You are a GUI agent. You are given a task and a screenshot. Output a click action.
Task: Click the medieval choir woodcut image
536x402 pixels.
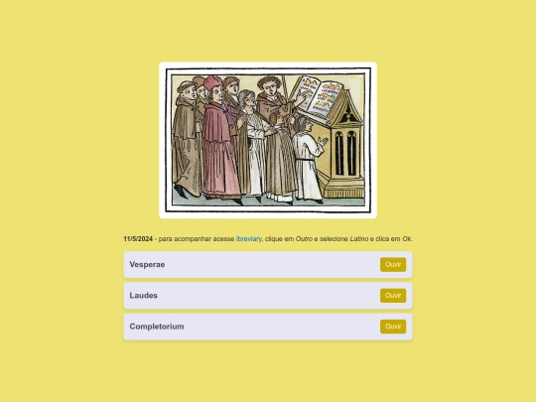(268, 140)
